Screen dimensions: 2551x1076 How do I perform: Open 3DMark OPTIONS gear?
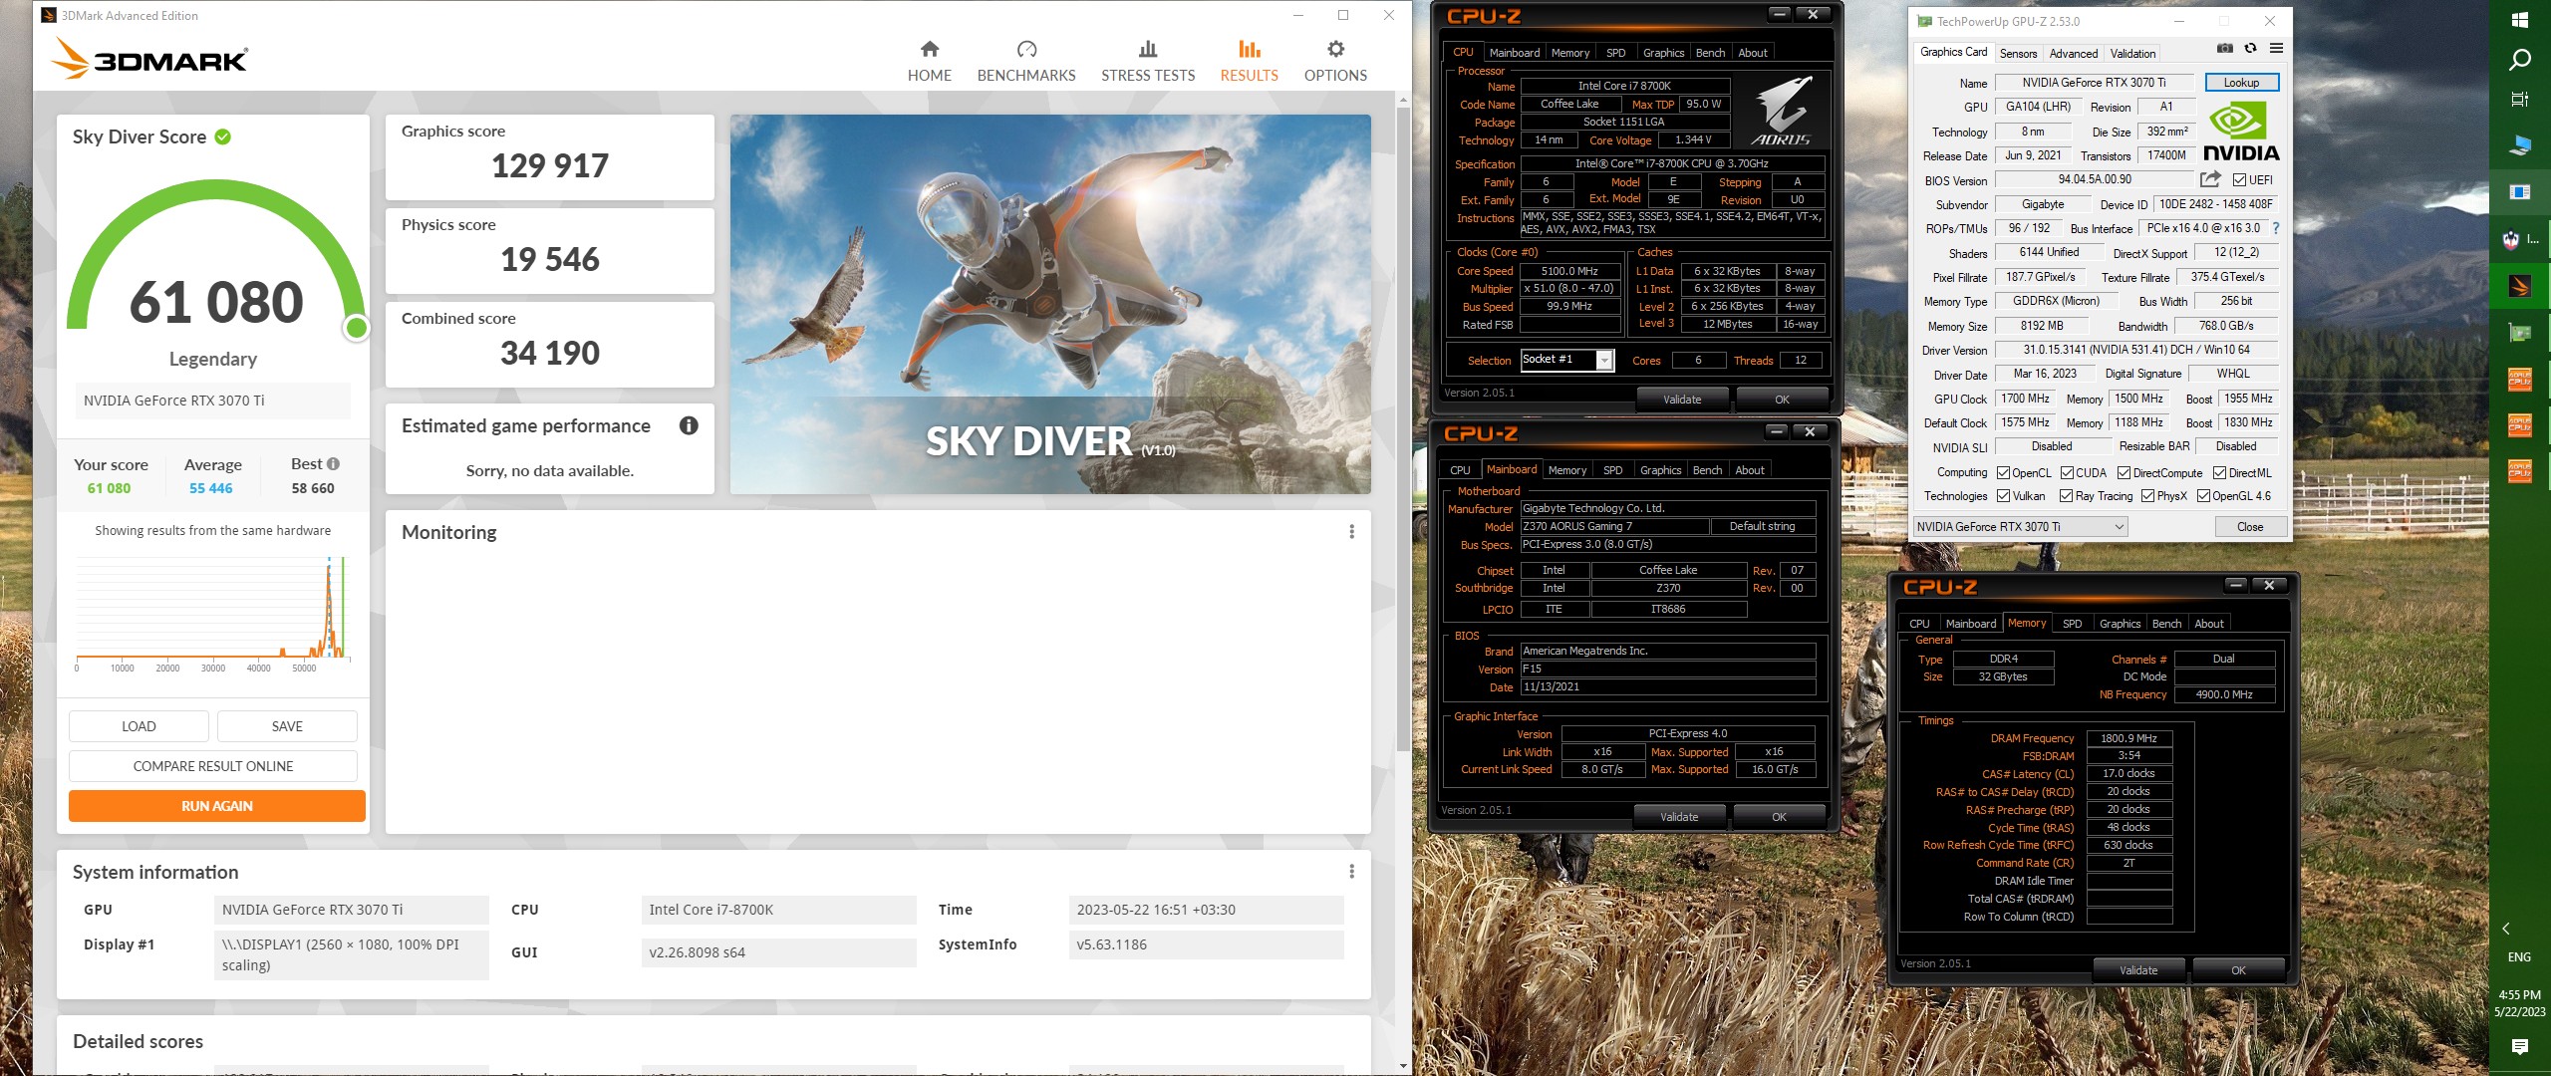coord(1335,62)
